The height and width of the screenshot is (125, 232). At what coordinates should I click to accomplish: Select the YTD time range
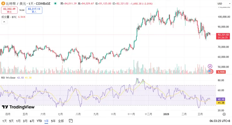[x=39, y=121]
